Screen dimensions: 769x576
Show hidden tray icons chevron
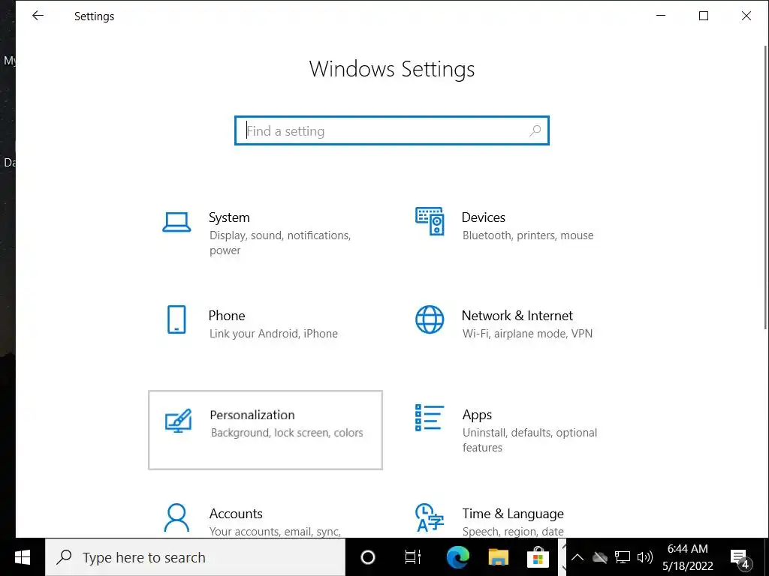[578, 557]
